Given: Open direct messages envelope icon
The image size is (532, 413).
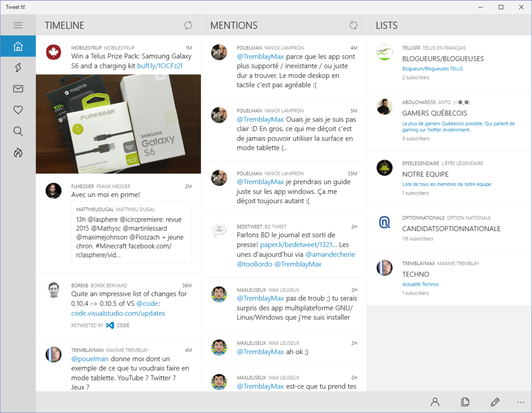Looking at the screenshot, I should pos(18,89).
